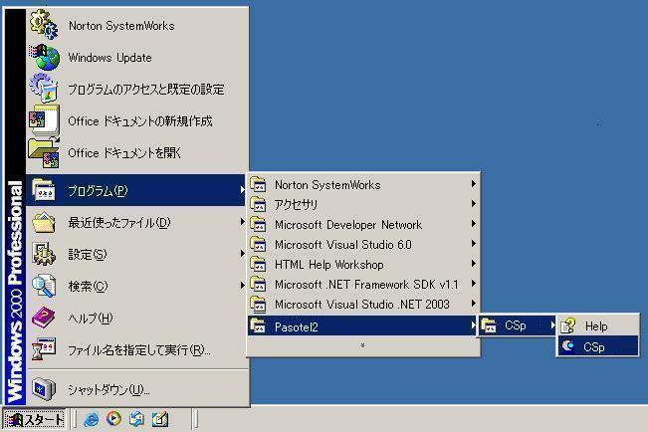This screenshot has width=648, height=432.
Task: Click the 最近使ったファイル(D) folder icon
Action: (44, 222)
